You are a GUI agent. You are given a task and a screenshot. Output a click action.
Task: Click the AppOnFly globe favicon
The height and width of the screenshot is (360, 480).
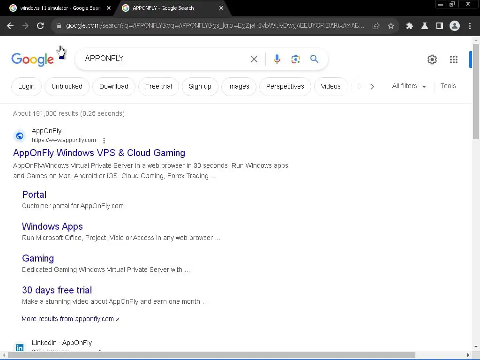pyautogui.click(x=20, y=135)
